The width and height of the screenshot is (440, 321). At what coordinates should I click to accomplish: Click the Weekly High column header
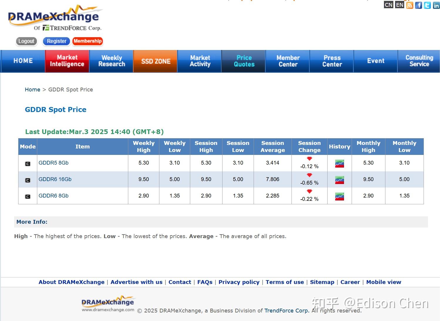(144, 147)
